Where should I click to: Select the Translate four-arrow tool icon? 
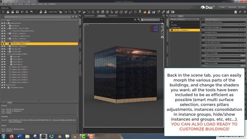(x=126, y=12)
